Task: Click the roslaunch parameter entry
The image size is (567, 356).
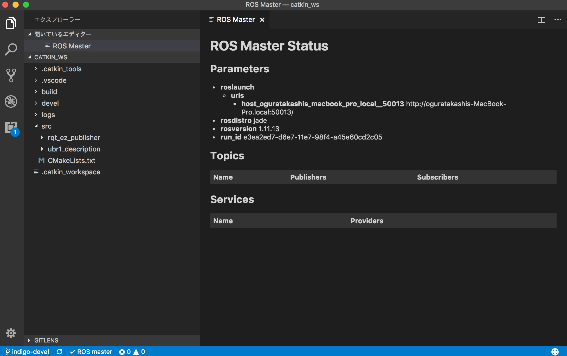Action: pyautogui.click(x=237, y=87)
